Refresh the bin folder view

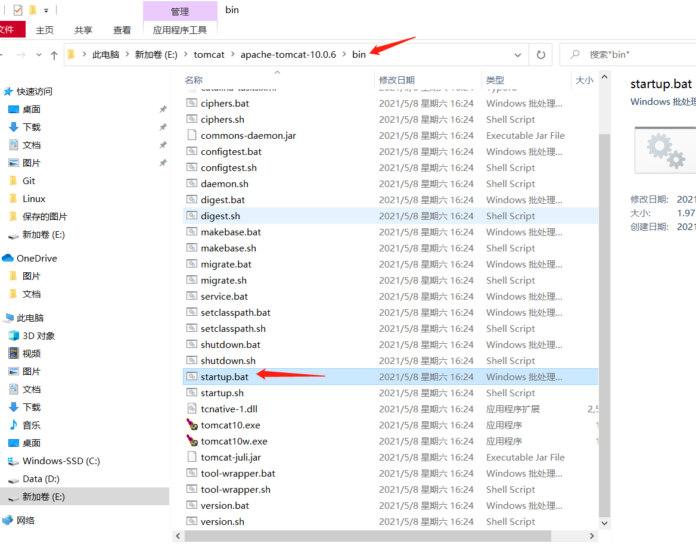point(540,55)
